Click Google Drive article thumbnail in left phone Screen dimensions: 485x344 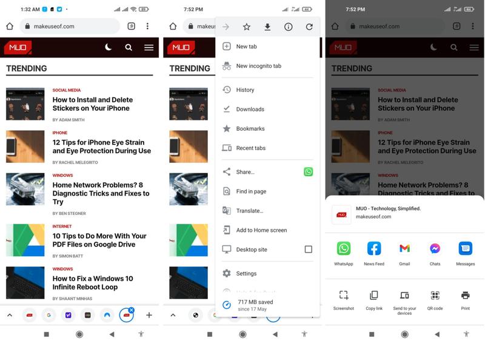(25, 240)
